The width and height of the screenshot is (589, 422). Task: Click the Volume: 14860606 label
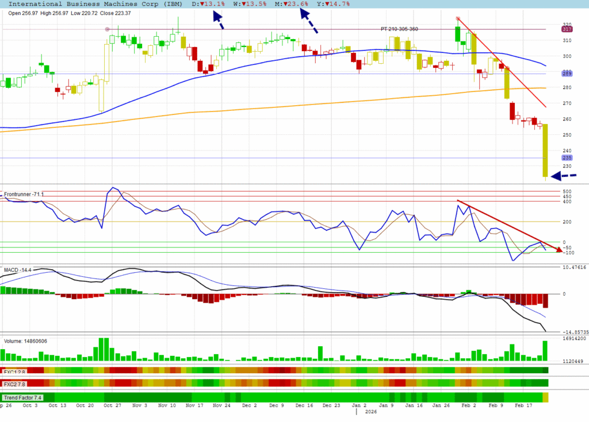25,341
